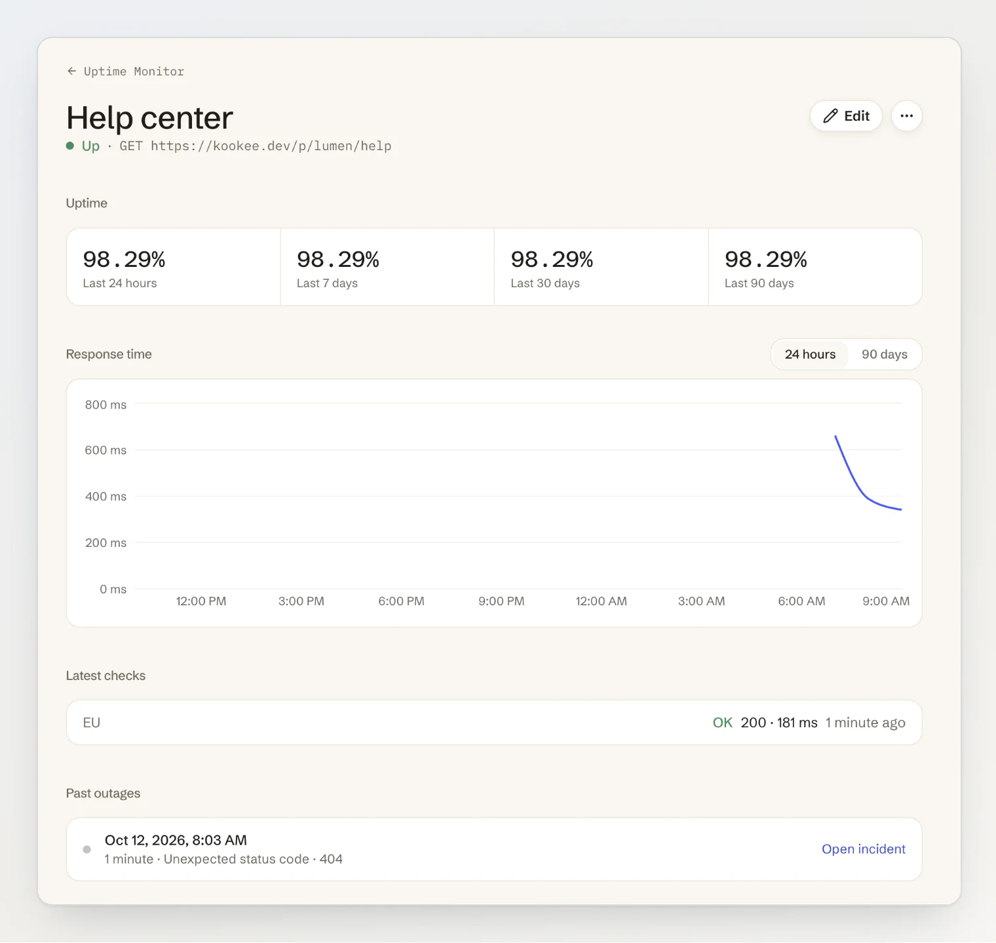
Task: Select the Last 90 days uptime card
Action: [x=815, y=267]
